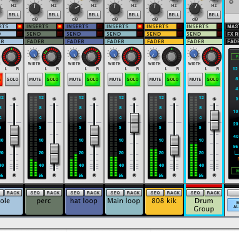The width and height of the screenshot is (239, 232).
Task: Click SEQ for the 808 kik channel
Action: click(155, 192)
